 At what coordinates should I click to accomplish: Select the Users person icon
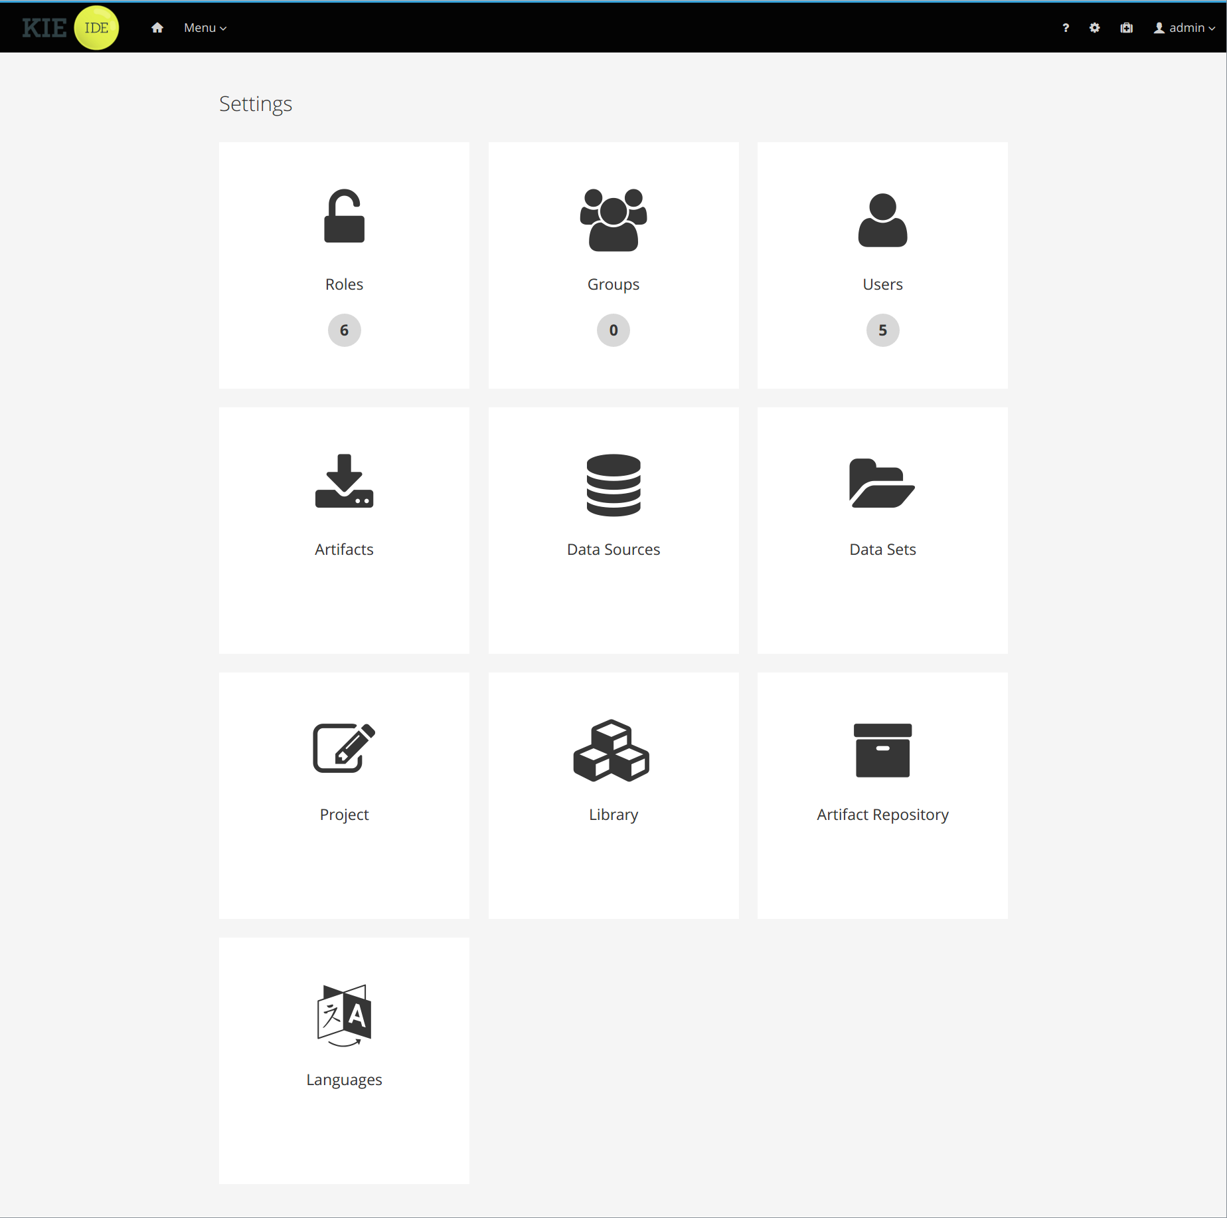(882, 221)
